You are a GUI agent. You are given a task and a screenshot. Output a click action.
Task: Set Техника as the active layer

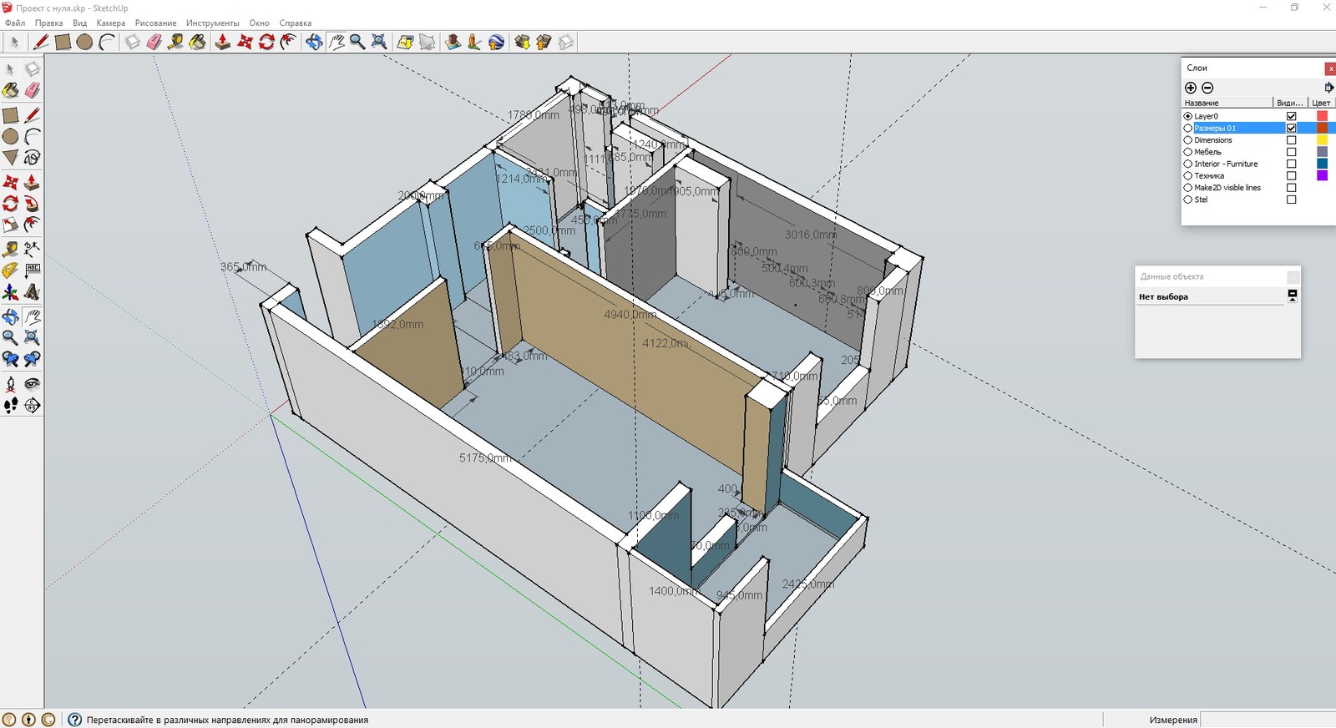[1188, 175]
